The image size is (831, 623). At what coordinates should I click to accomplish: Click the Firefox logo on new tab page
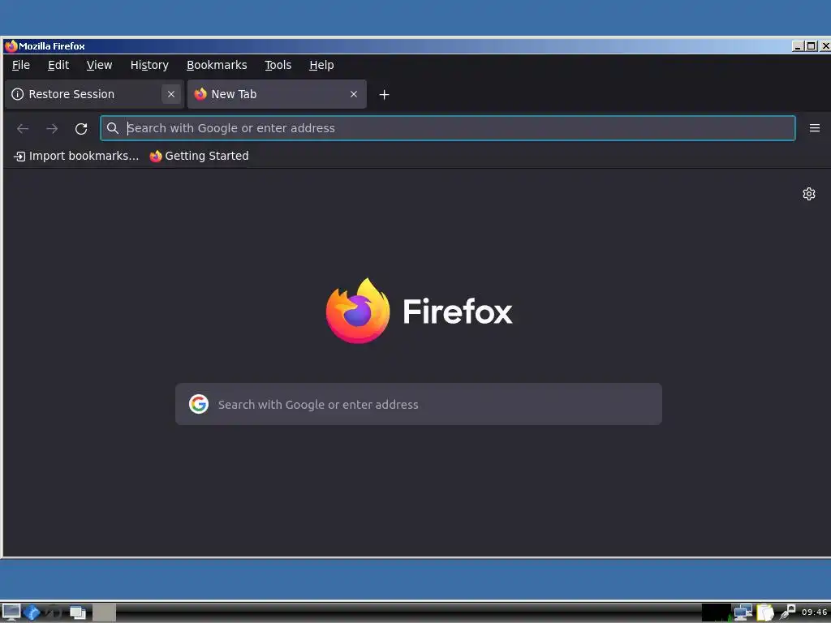[x=358, y=311]
